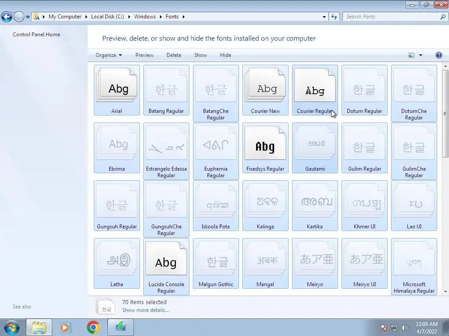Select Lucida Console Regular font
The height and width of the screenshot is (336, 449).
coord(166,266)
